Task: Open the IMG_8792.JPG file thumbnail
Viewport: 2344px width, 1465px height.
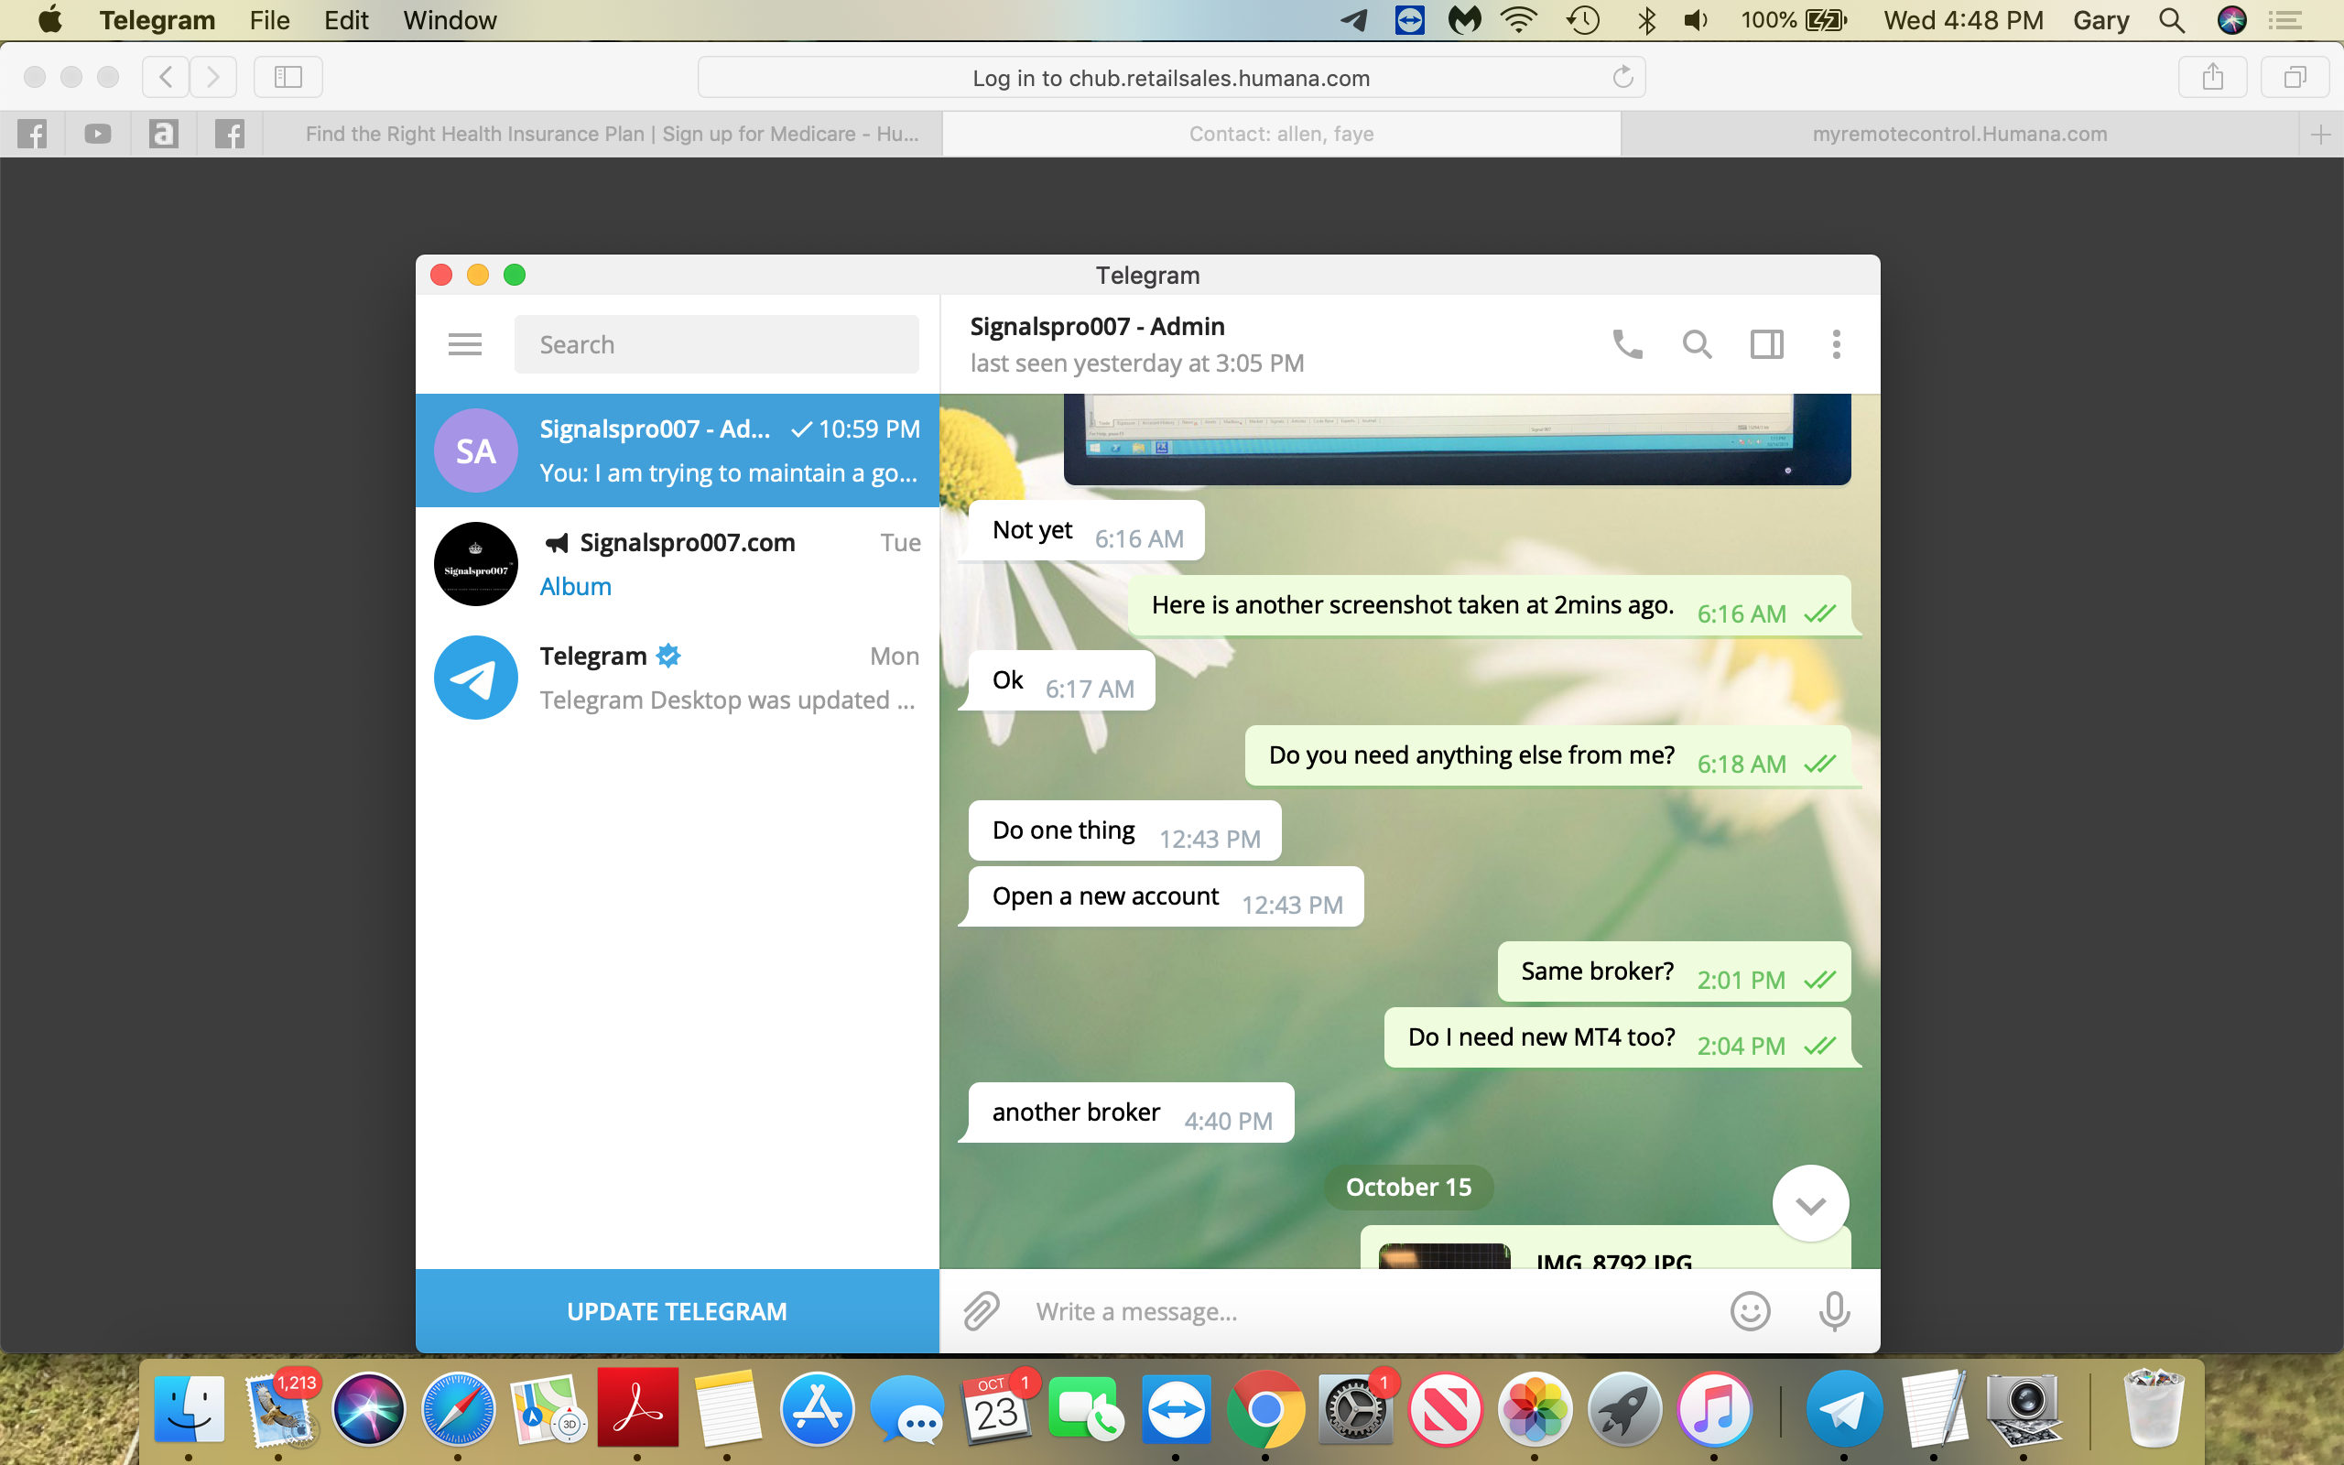Action: coord(1444,1255)
